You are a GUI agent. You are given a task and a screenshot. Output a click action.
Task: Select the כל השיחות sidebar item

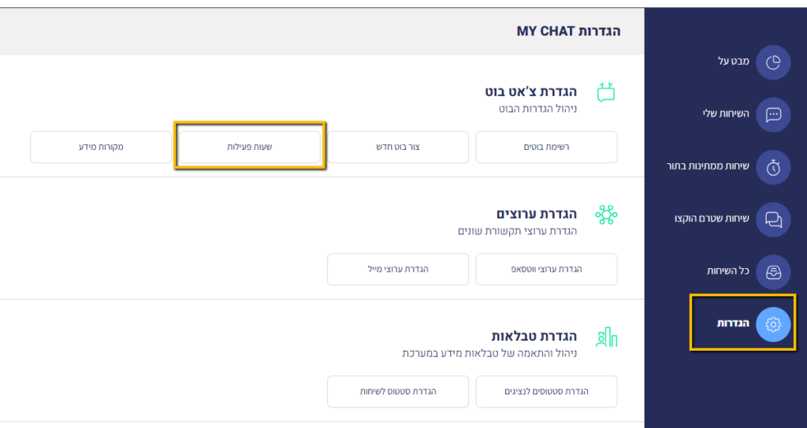point(727,270)
